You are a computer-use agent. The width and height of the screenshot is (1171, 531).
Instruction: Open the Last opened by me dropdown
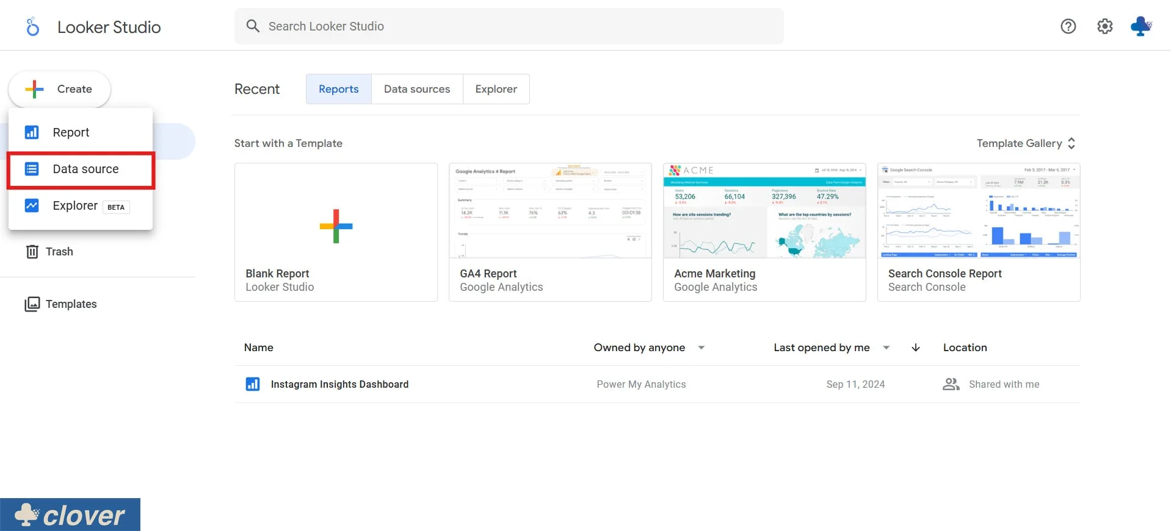(832, 347)
